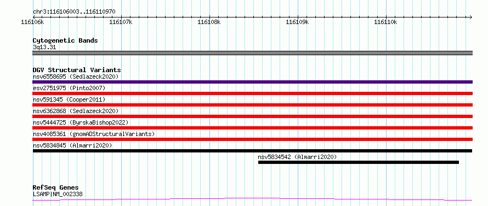Click the 116109k ruler tick label
Image resolution: width=488 pixels, height=206 pixels.
point(298,22)
